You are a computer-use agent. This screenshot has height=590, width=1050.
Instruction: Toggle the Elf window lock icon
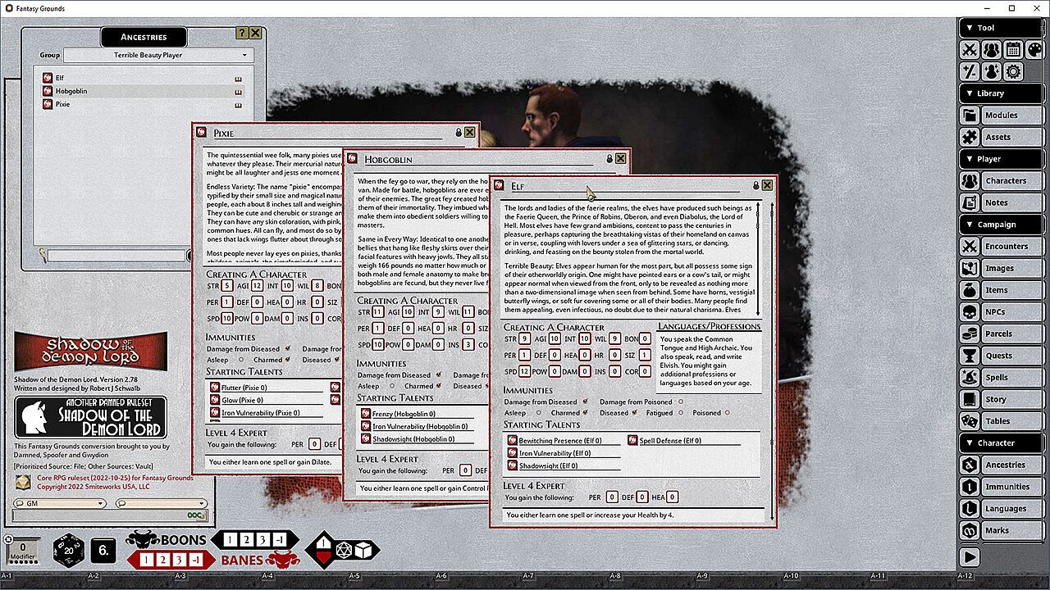coord(756,186)
